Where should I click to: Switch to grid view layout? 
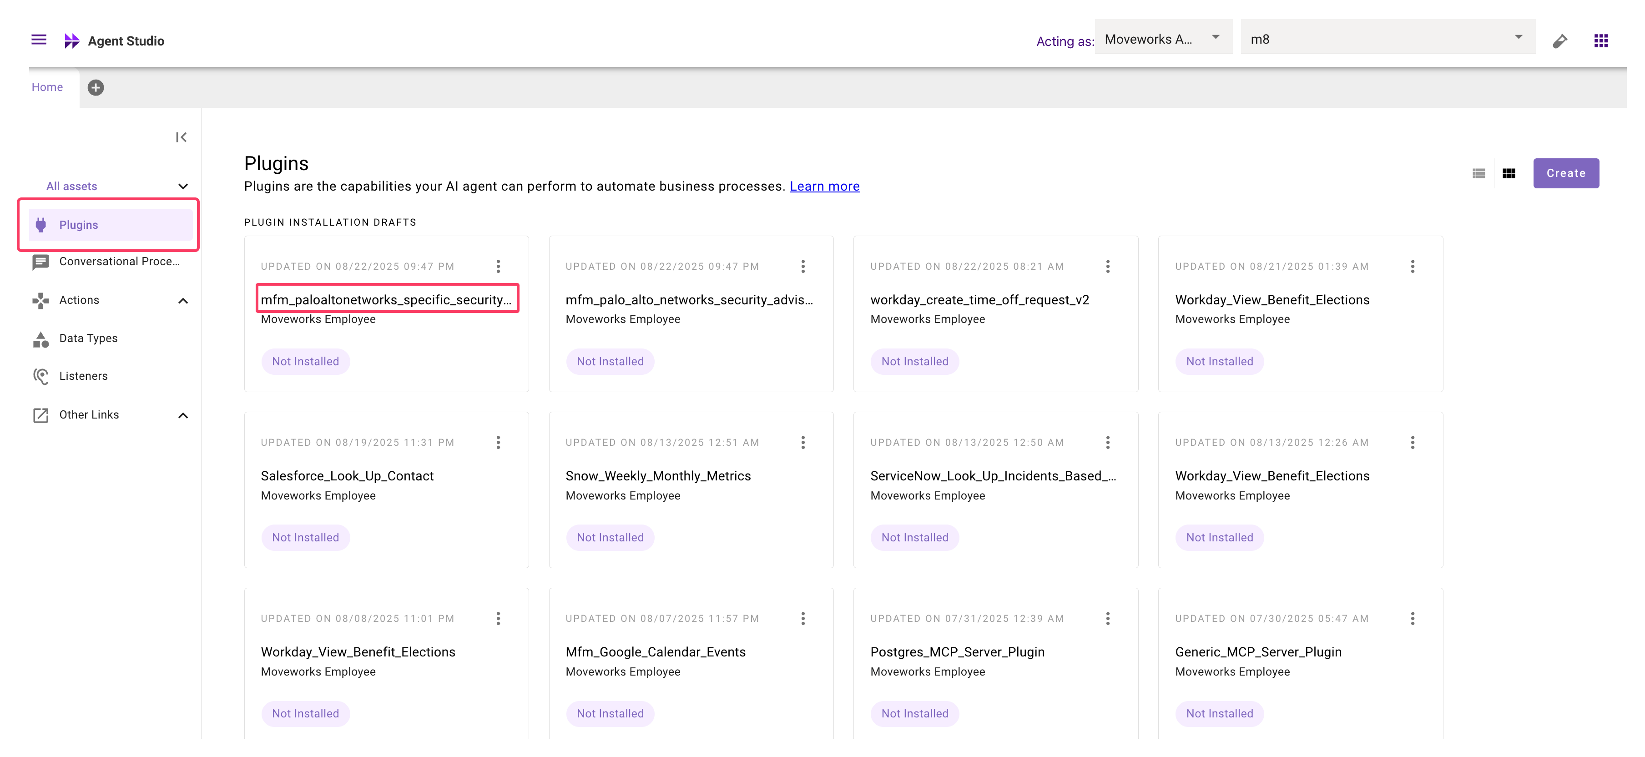(1509, 173)
